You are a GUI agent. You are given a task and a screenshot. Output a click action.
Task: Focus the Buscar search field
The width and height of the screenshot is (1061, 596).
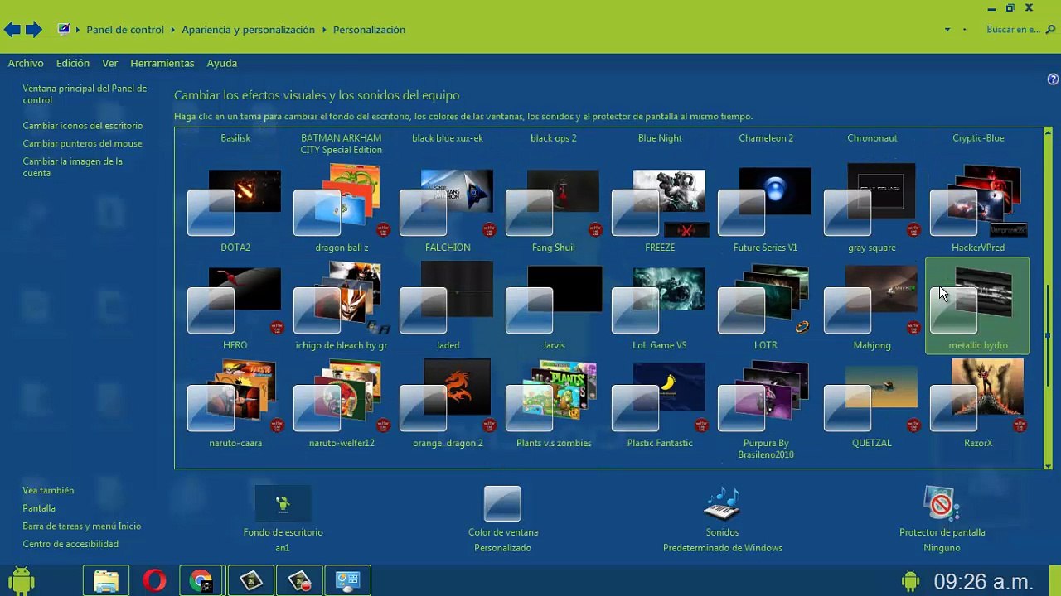(x=1013, y=30)
